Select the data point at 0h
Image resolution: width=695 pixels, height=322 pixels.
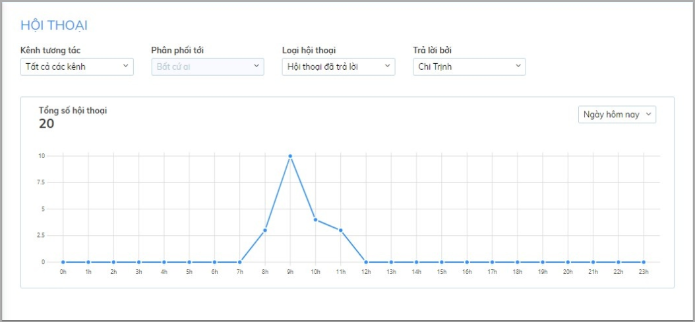point(63,262)
